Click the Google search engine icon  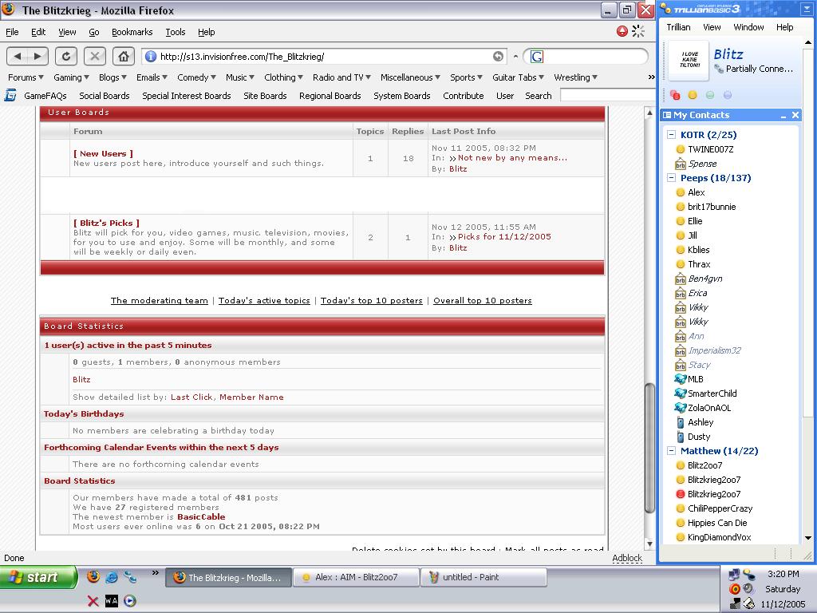(536, 57)
